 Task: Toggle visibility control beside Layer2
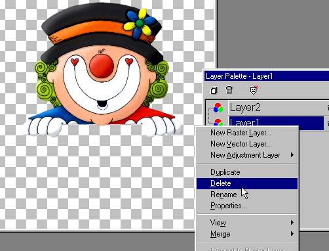click(x=328, y=107)
